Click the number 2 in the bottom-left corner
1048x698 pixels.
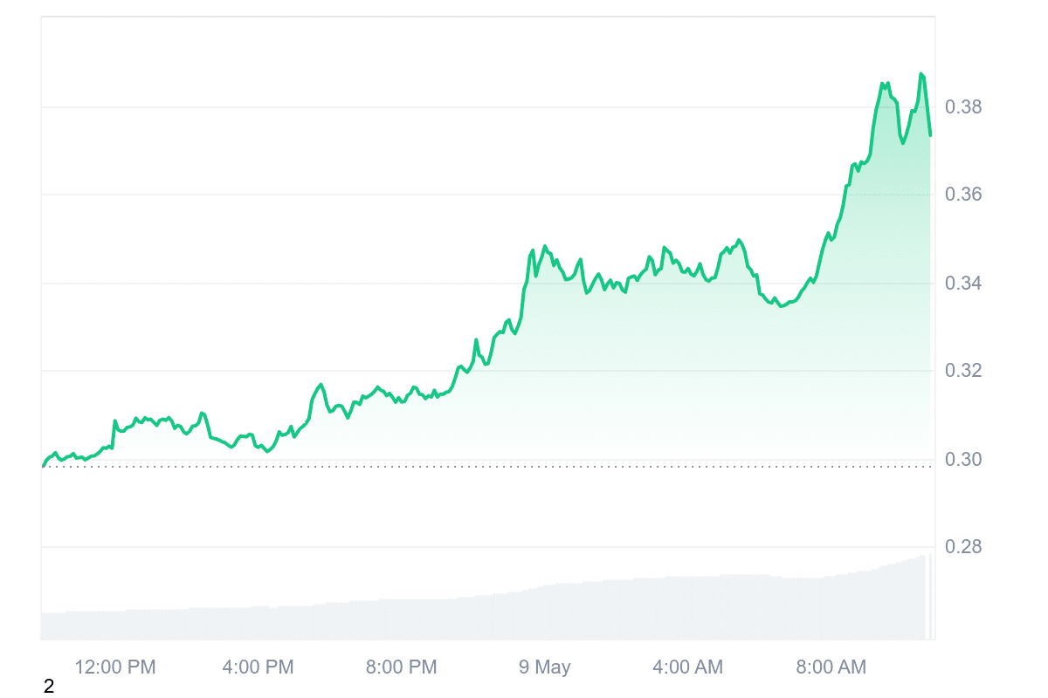click(49, 687)
